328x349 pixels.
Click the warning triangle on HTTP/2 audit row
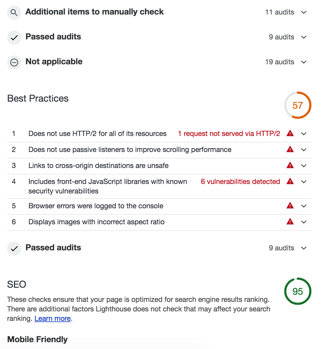coord(290,133)
